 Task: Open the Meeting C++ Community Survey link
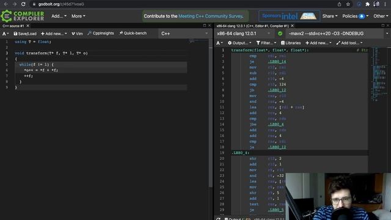(x=211, y=16)
